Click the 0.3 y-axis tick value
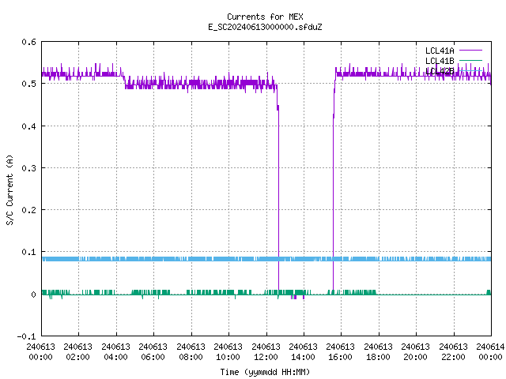506x379 pixels. pos(28,168)
